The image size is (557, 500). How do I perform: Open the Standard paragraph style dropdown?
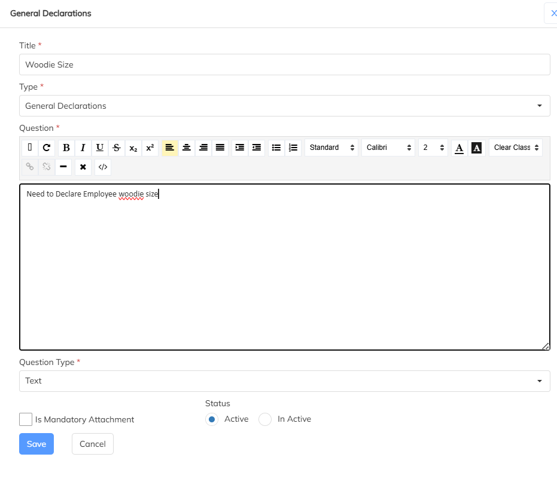[x=331, y=148]
